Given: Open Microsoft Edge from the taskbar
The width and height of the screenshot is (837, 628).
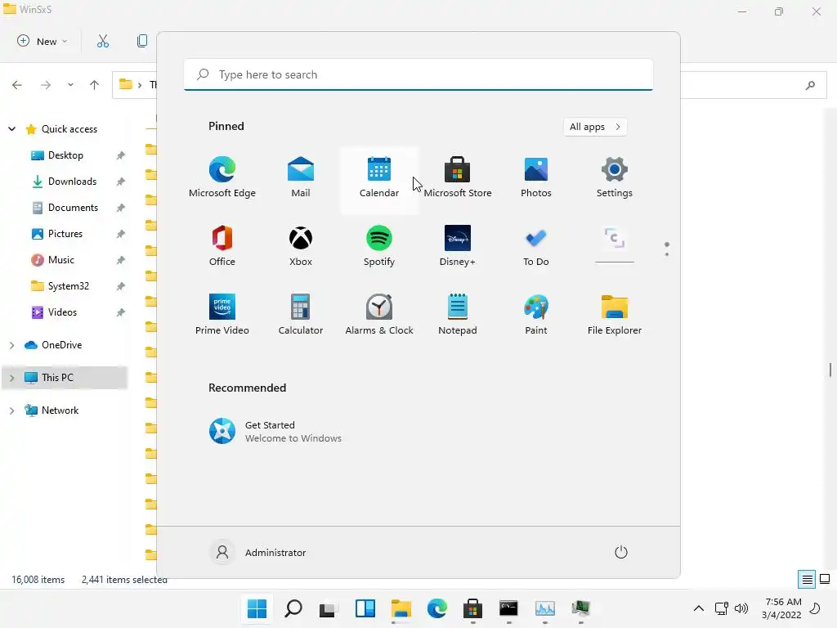Looking at the screenshot, I should pos(436,608).
